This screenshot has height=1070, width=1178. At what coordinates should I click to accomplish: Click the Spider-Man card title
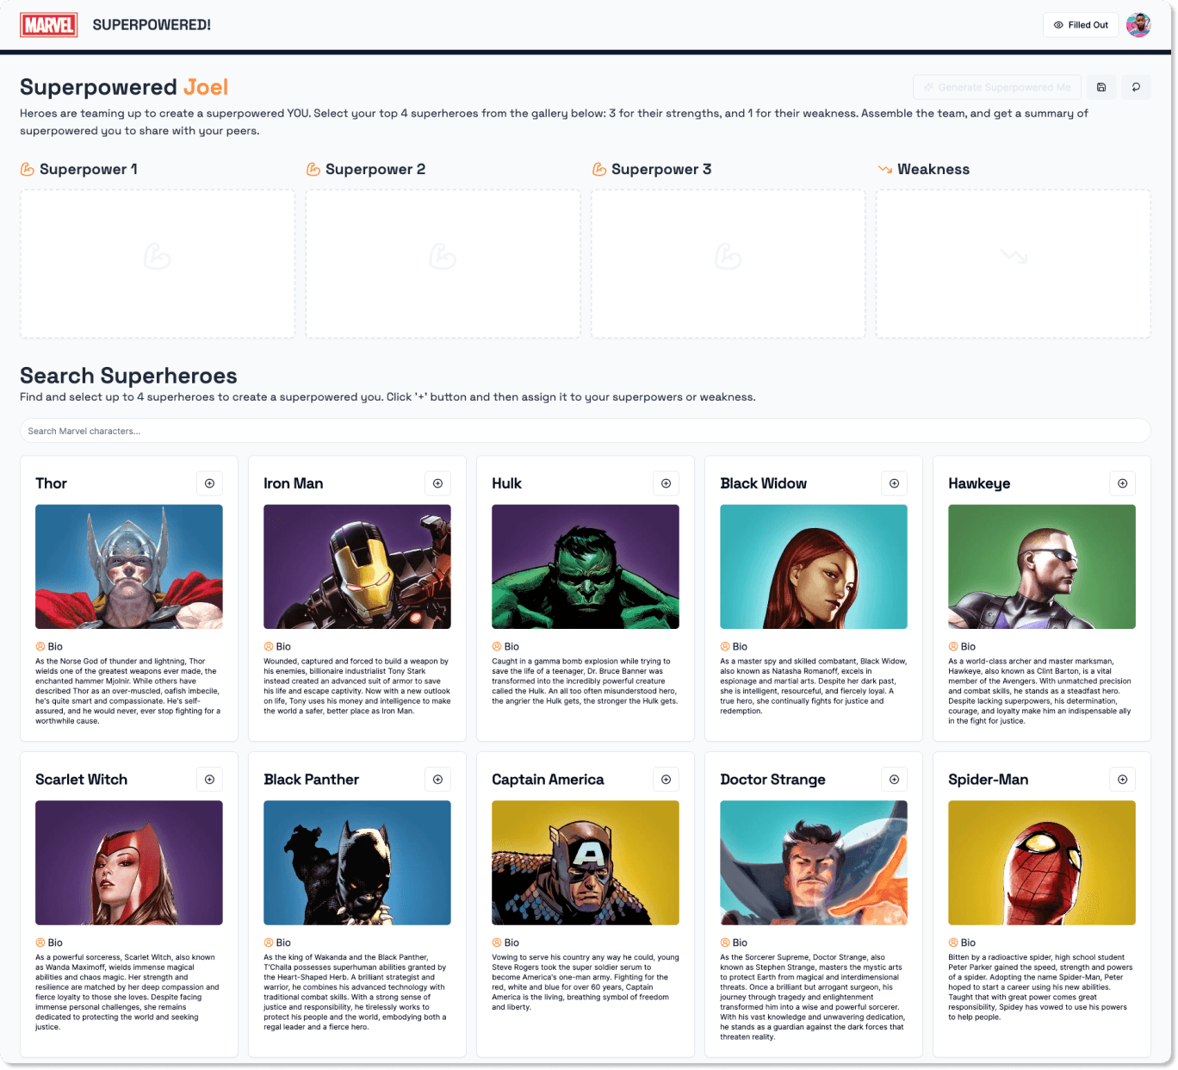pos(988,780)
